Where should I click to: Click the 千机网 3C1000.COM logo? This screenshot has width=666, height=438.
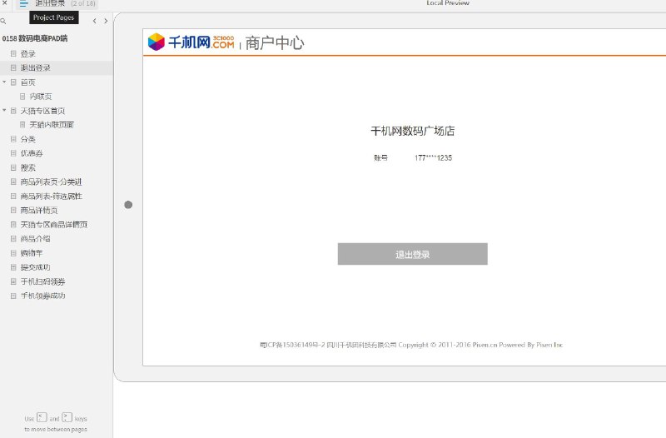pos(191,42)
